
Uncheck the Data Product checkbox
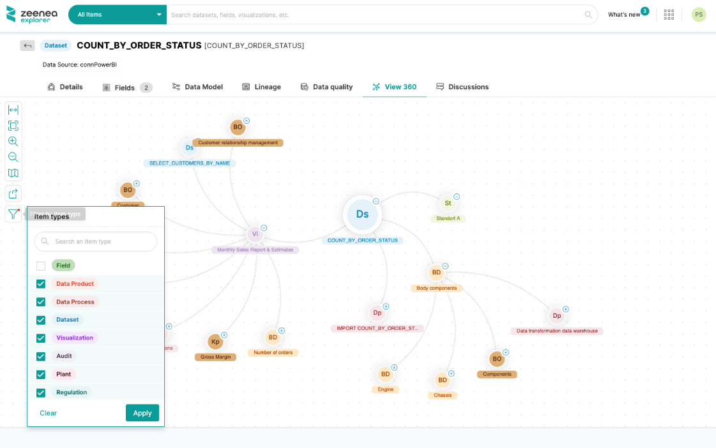[41, 284]
